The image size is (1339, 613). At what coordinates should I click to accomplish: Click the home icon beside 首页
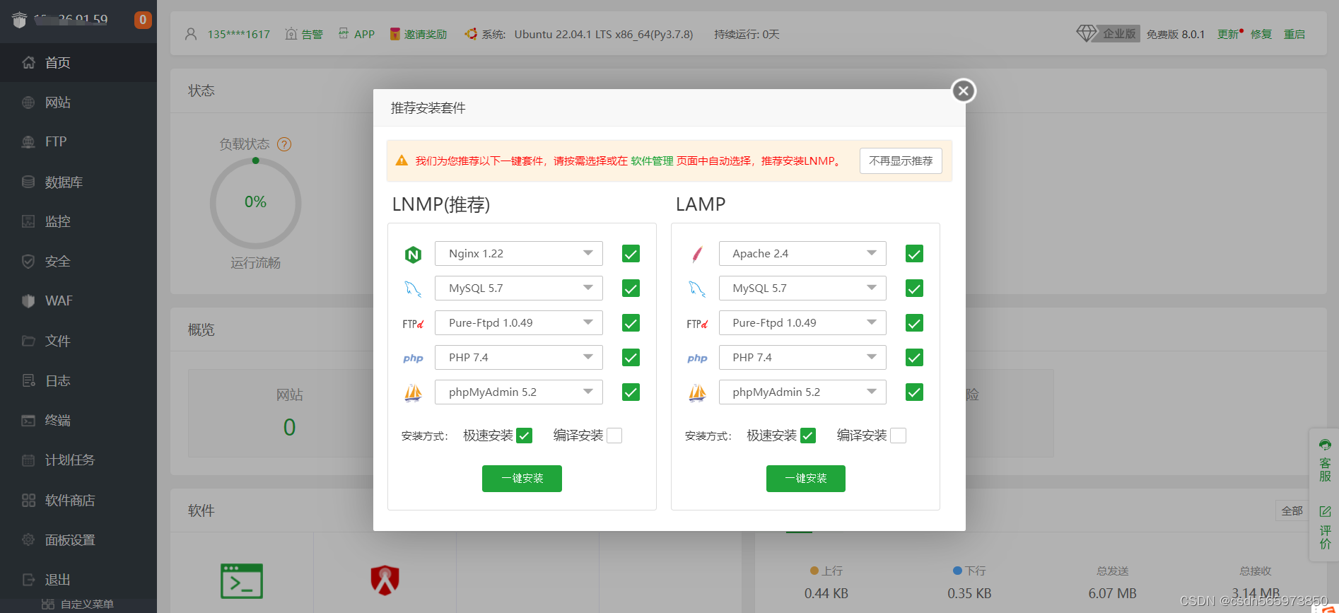(28, 62)
